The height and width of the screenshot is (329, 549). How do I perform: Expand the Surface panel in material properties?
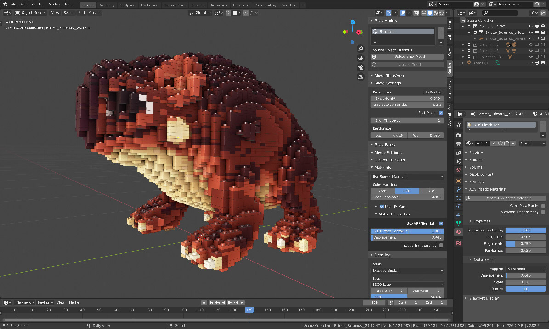click(478, 159)
